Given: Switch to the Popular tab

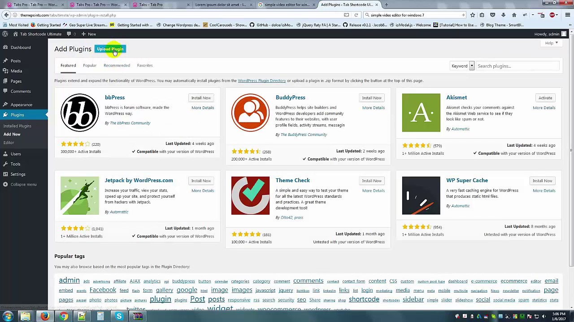Looking at the screenshot, I should pyautogui.click(x=90, y=66).
